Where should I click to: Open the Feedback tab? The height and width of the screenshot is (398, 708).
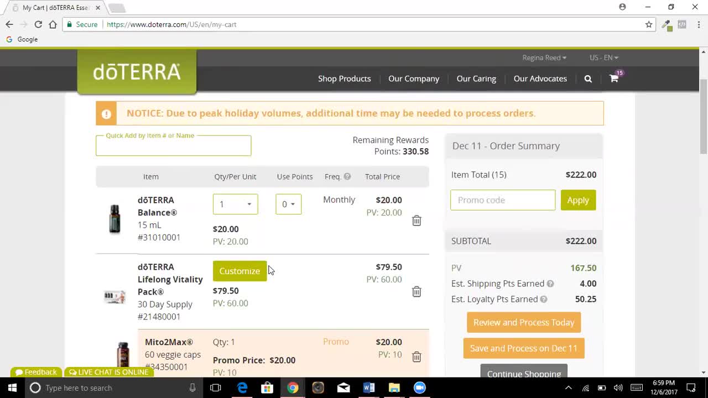pos(37,372)
